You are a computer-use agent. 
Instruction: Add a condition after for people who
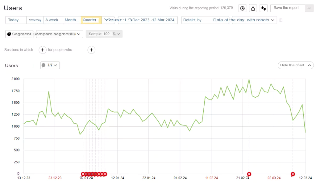[x=91, y=50]
